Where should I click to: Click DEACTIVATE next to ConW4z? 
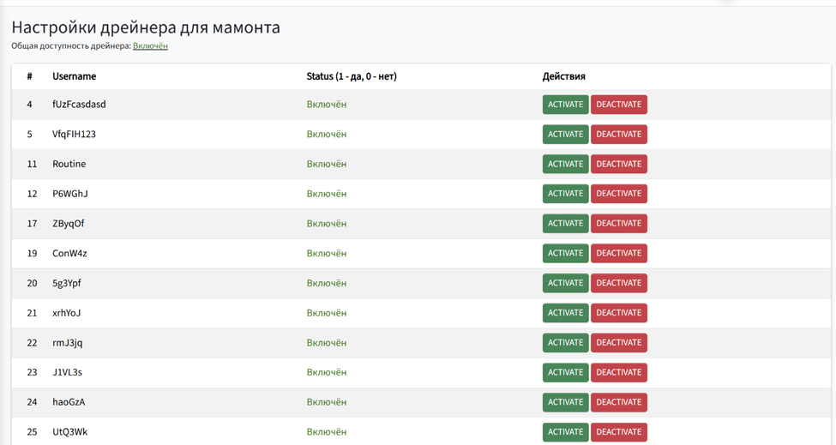619,253
